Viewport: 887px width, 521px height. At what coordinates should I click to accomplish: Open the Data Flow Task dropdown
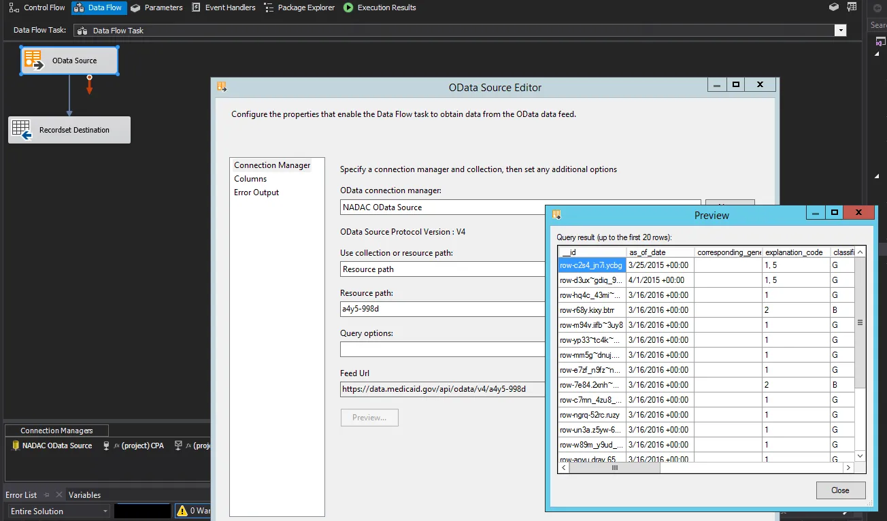(841, 31)
